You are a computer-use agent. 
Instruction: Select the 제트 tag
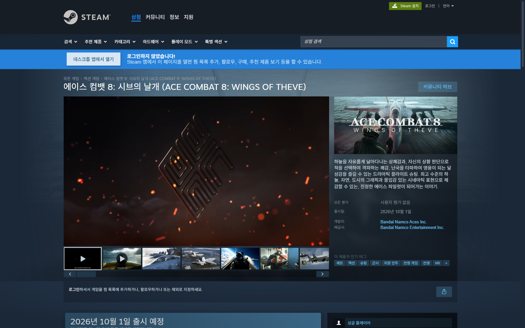340,263
